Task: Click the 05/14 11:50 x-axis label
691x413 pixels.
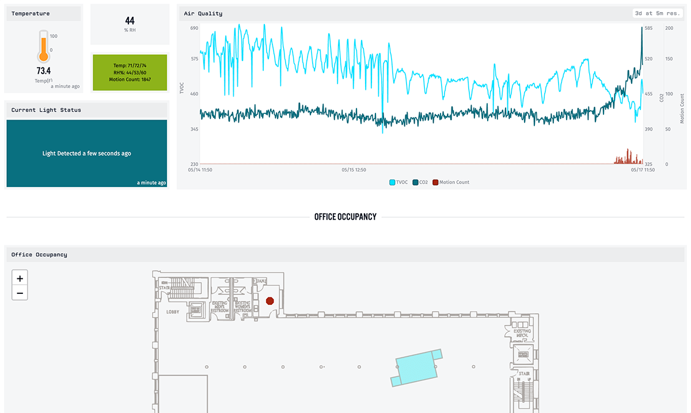Action: (x=200, y=170)
